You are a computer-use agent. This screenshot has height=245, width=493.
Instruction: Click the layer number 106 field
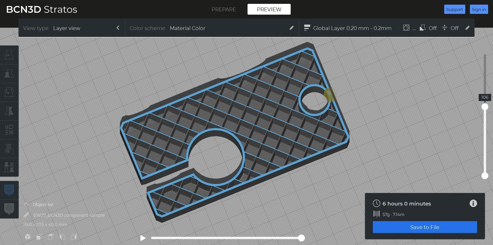pos(485,97)
